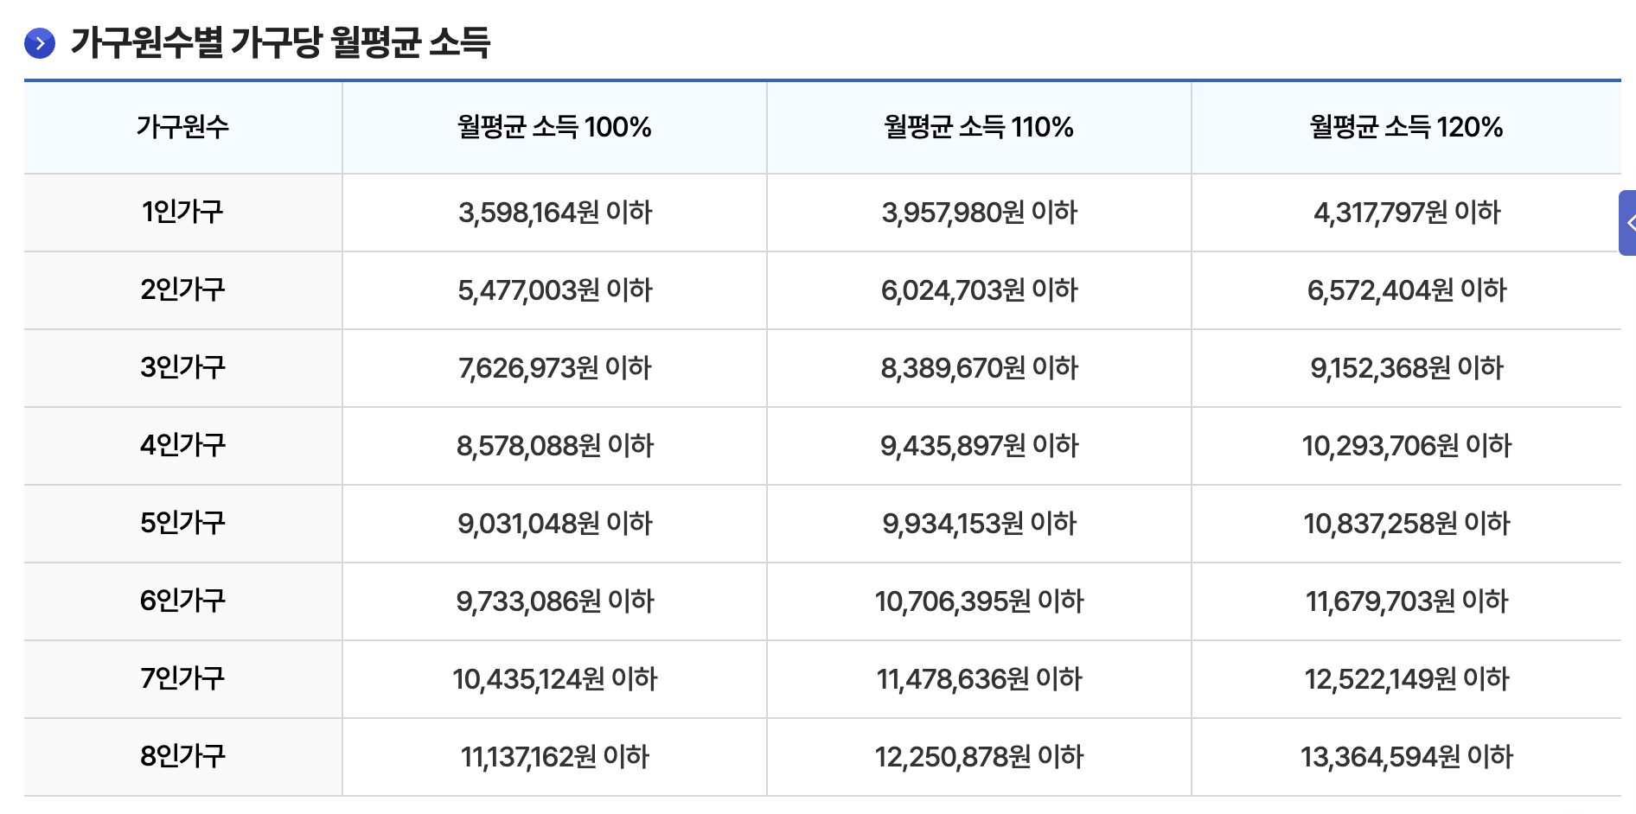Click cell 8,389,670원 이하
Image resolution: width=1636 pixels, height=814 pixels.
(979, 368)
